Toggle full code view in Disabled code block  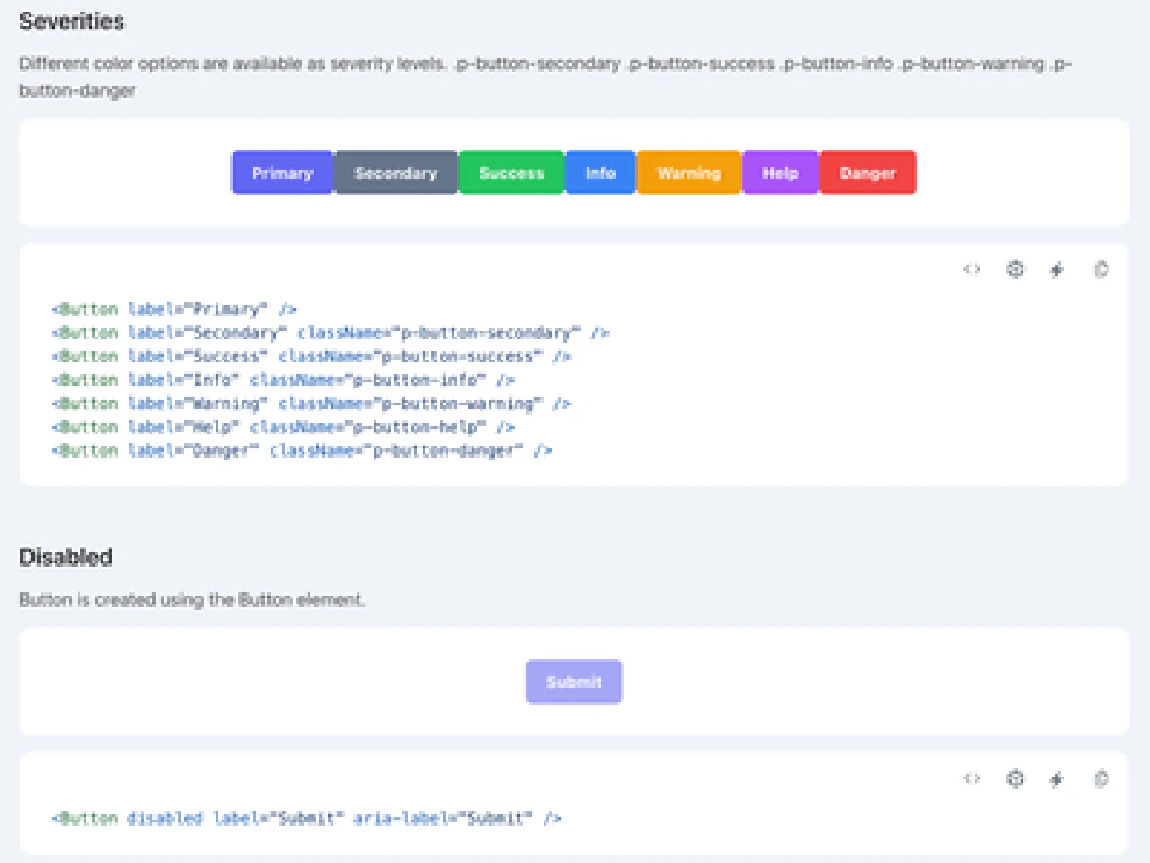tap(972, 778)
